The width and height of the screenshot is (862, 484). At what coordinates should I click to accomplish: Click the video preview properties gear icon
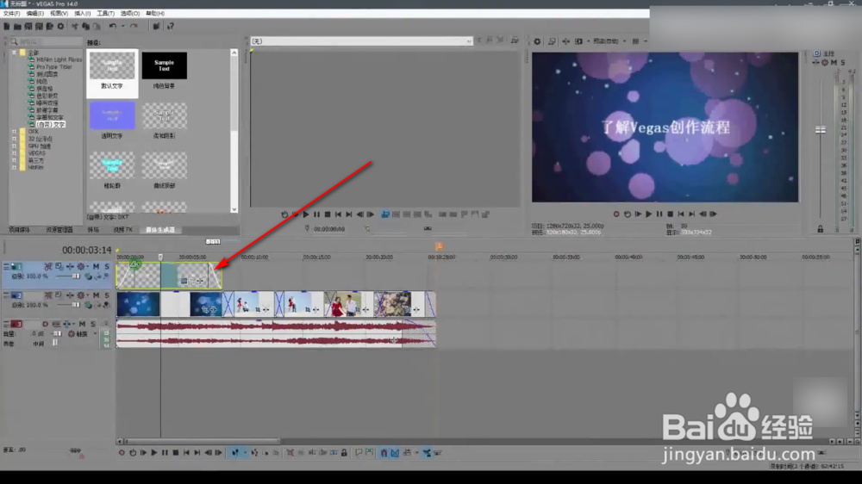point(537,41)
